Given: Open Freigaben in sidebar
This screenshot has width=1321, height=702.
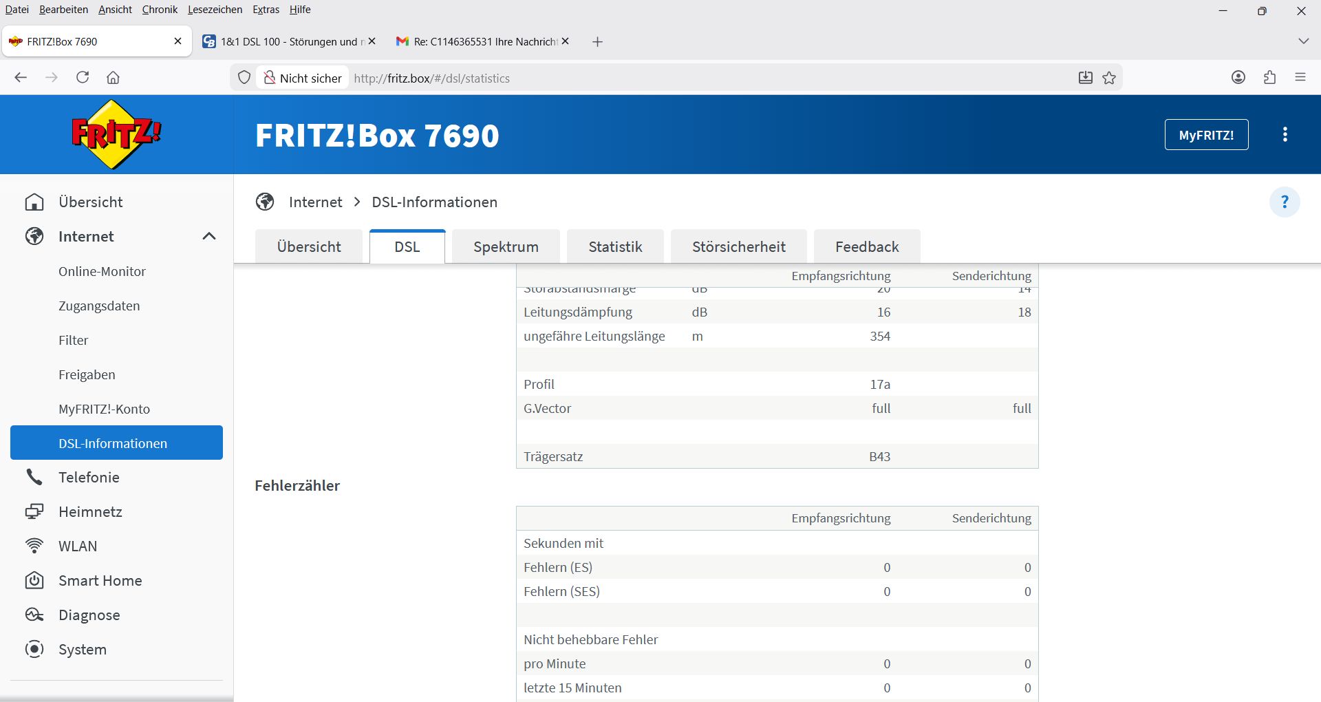Looking at the screenshot, I should pyautogui.click(x=87, y=374).
